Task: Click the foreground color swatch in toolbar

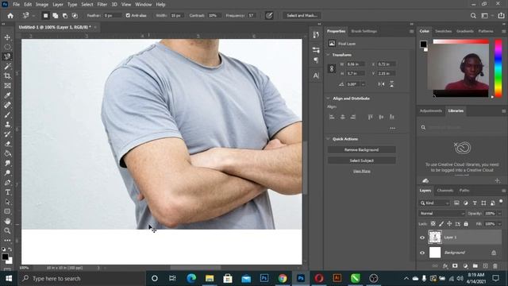Action: tap(5, 257)
